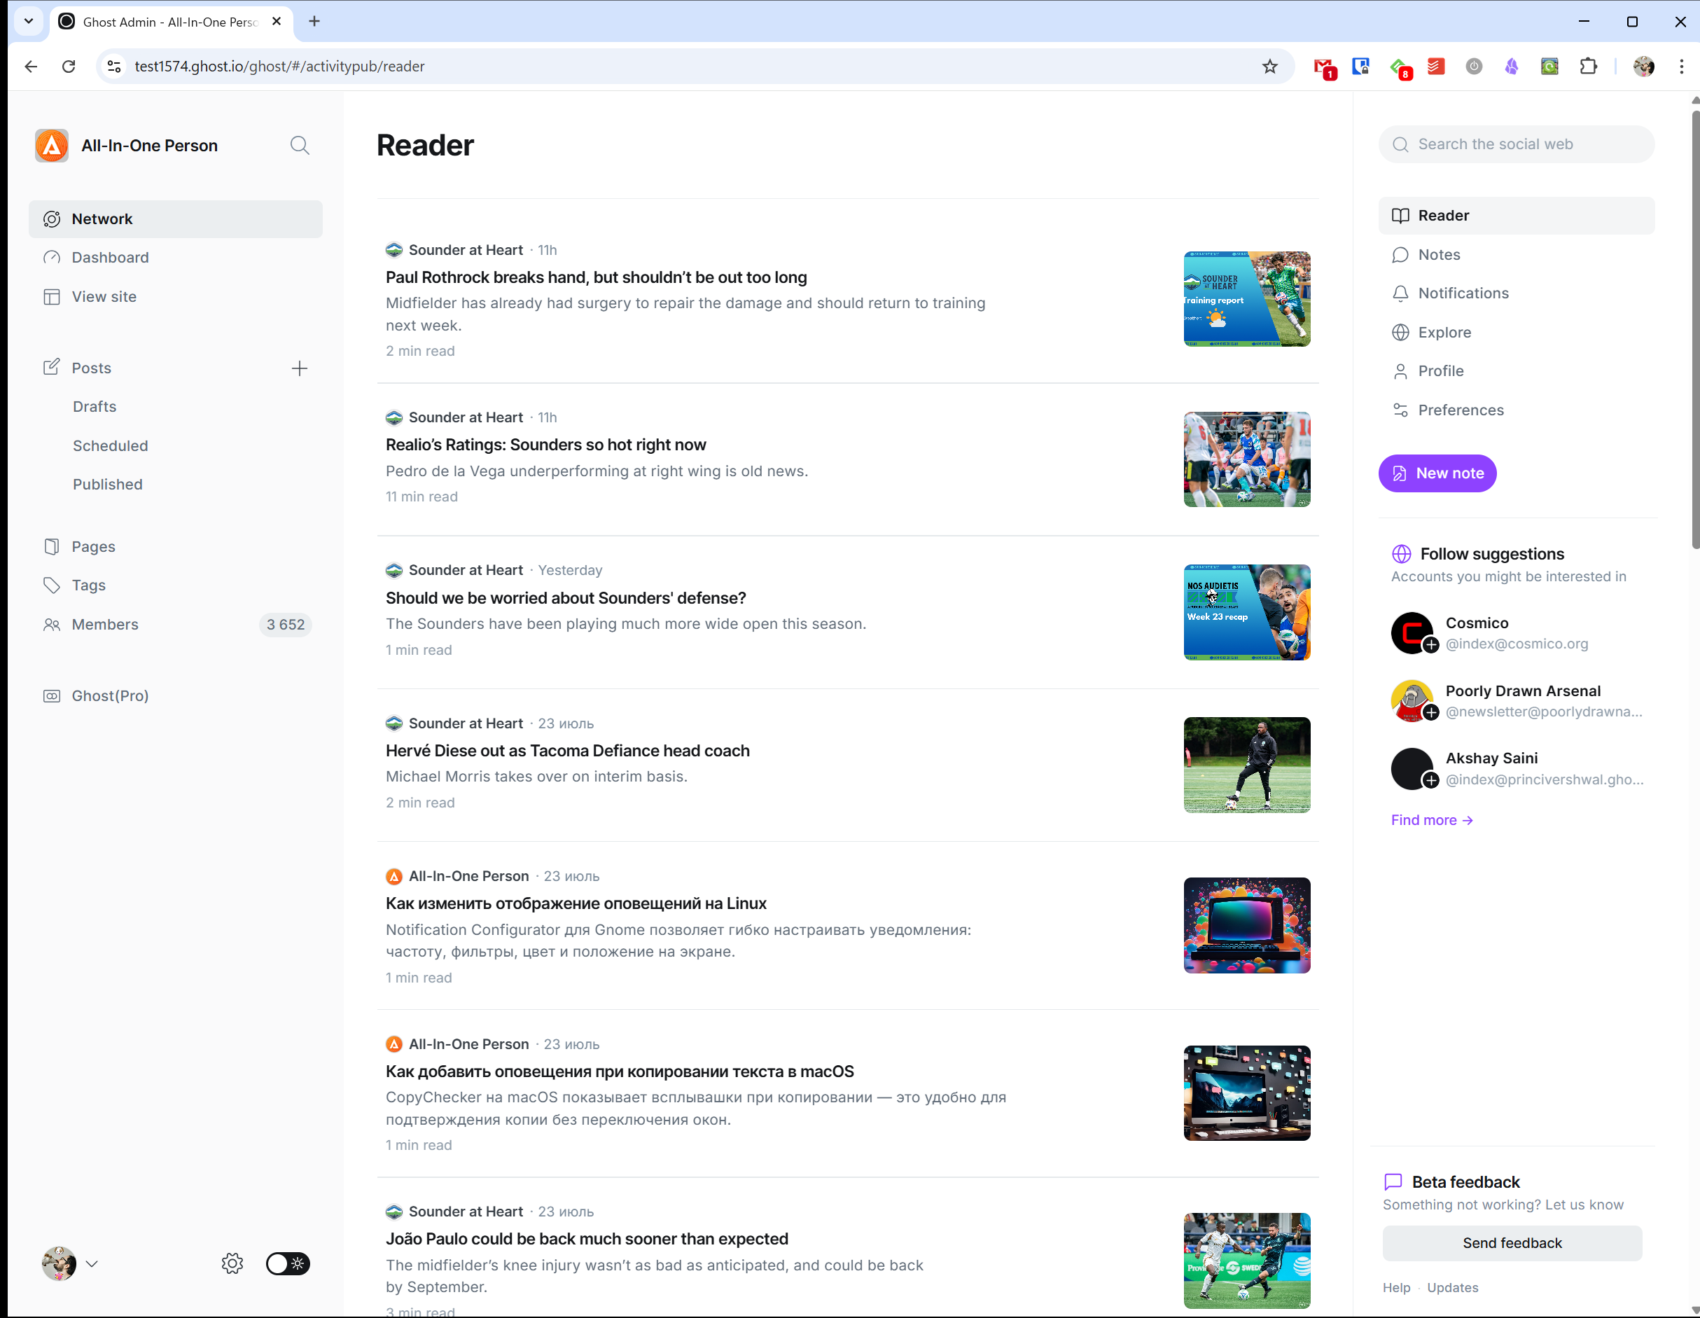Image resolution: width=1700 pixels, height=1318 pixels.
Task: Click the Search the social web field
Action: point(1518,144)
